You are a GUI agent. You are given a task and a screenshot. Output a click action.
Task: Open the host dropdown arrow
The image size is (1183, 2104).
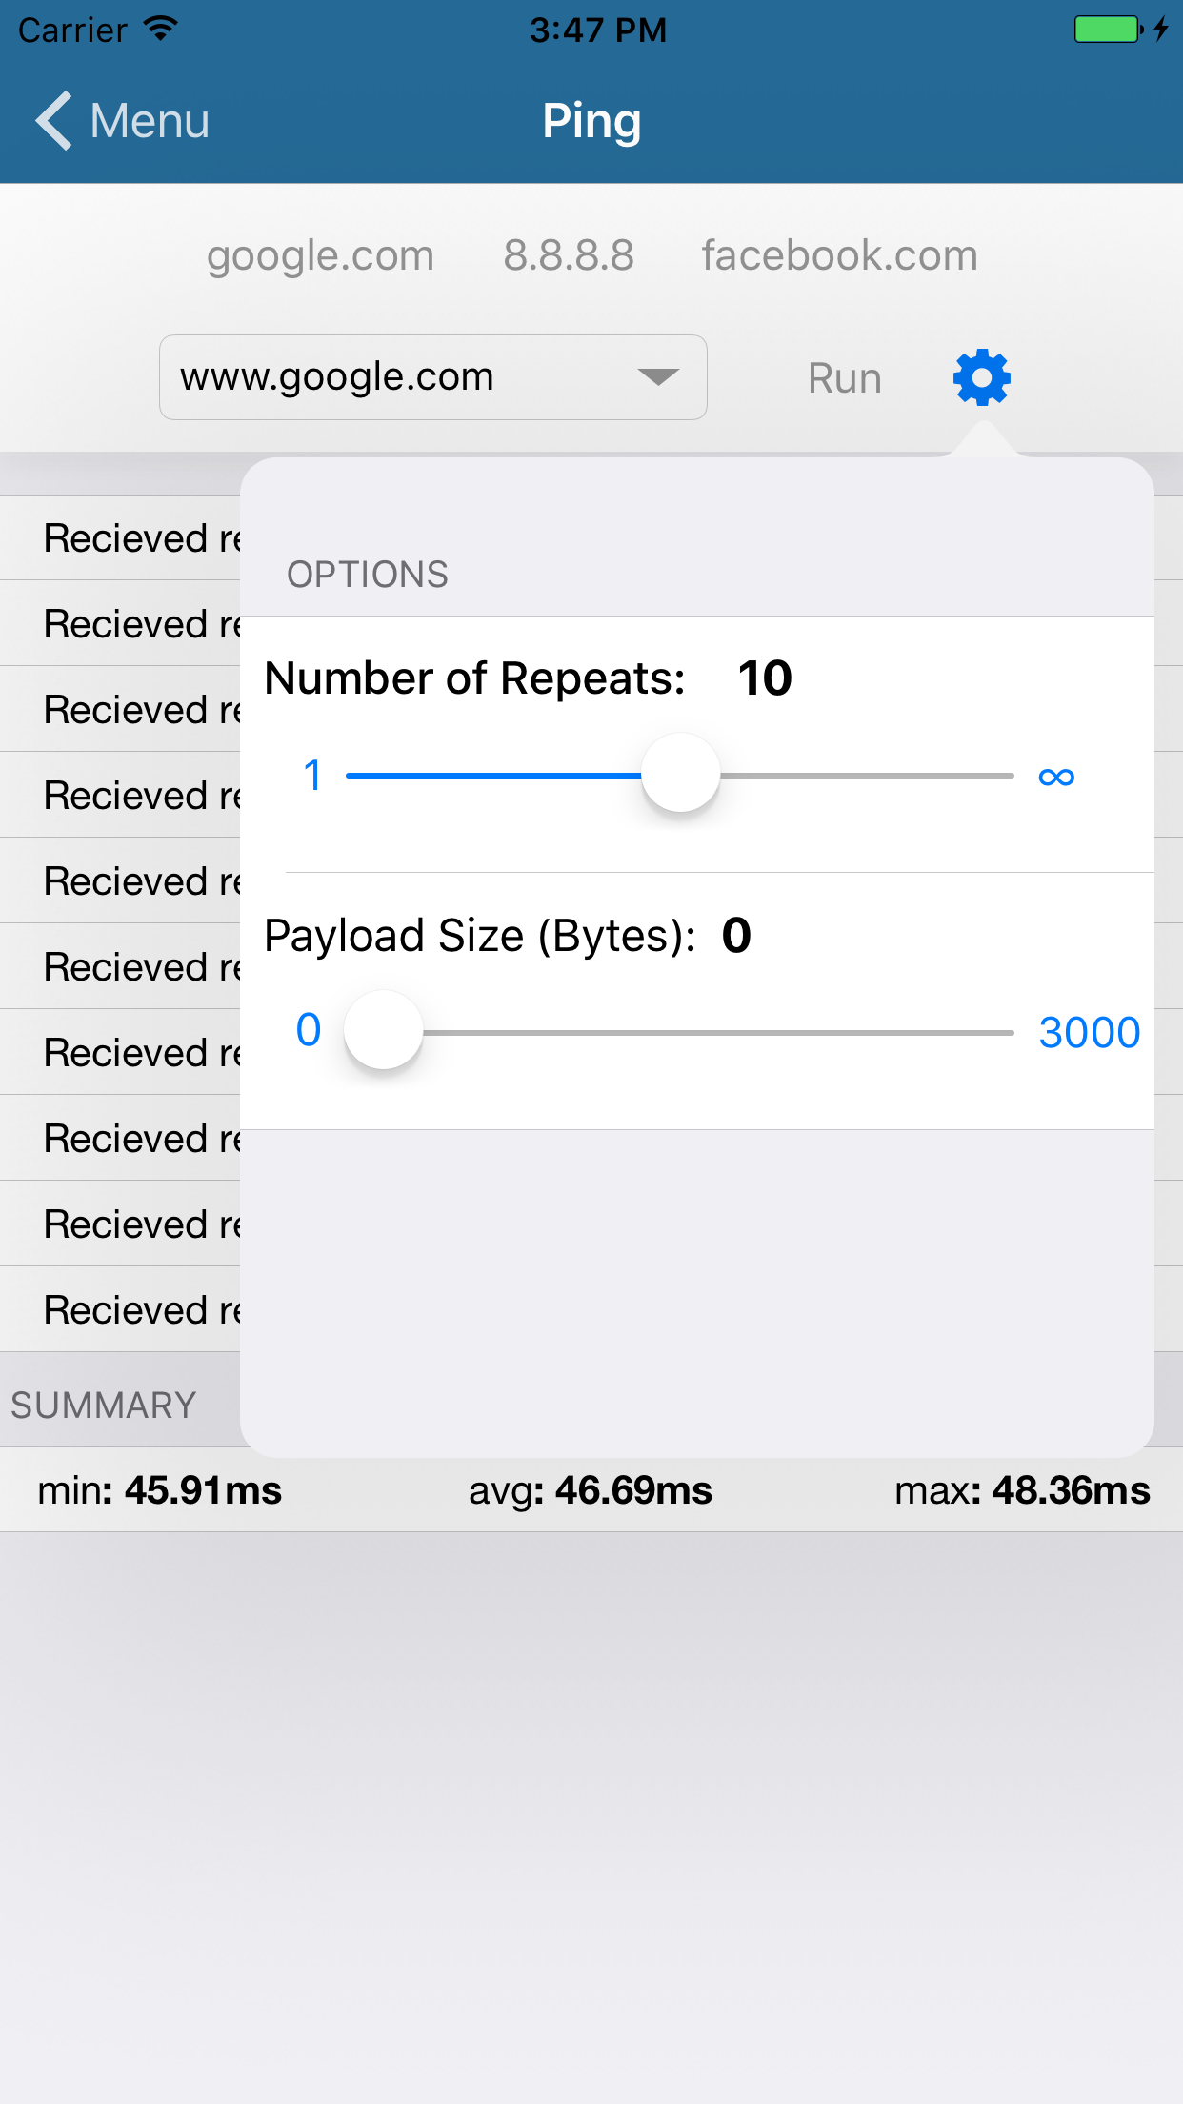(x=658, y=377)
